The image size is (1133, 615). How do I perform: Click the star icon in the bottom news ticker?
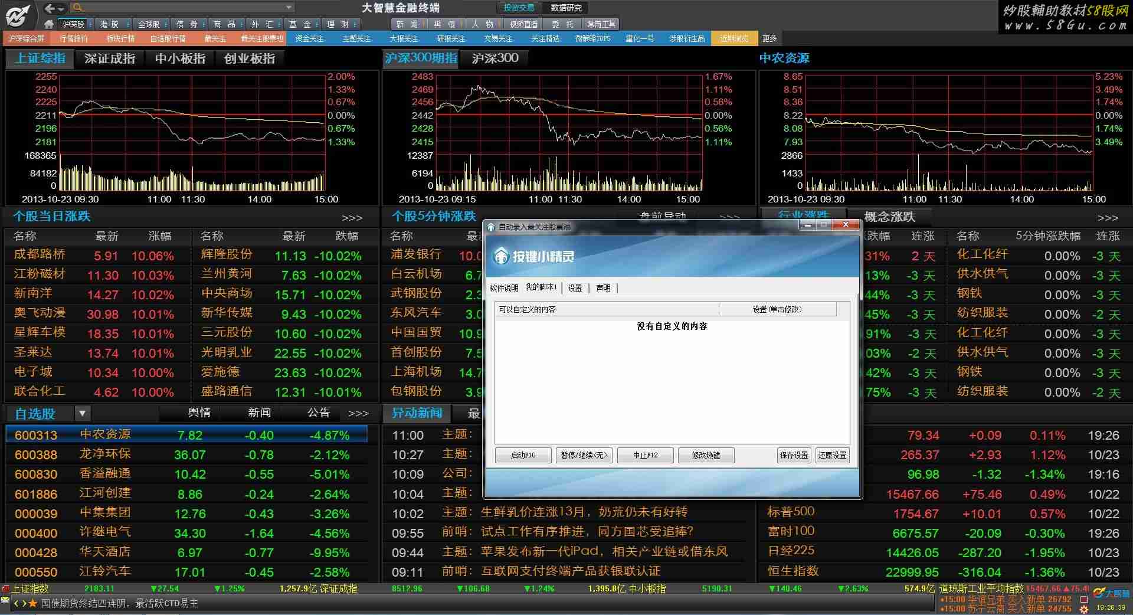click(33, 603)
